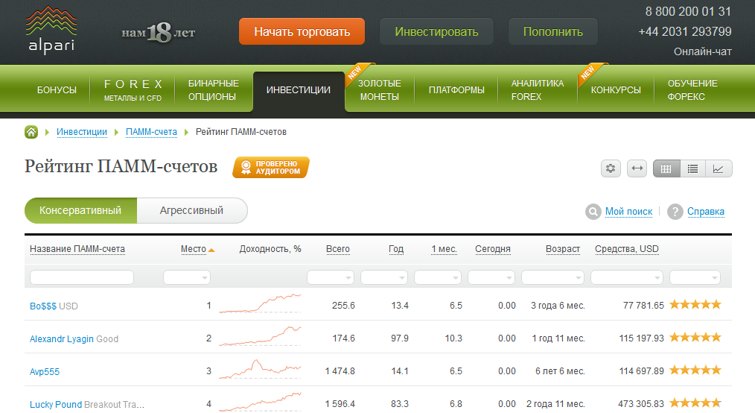This screenshot has width=755, height=413.
Task: Click phone number 8 800 200 01 31
Action: [688, 12]
